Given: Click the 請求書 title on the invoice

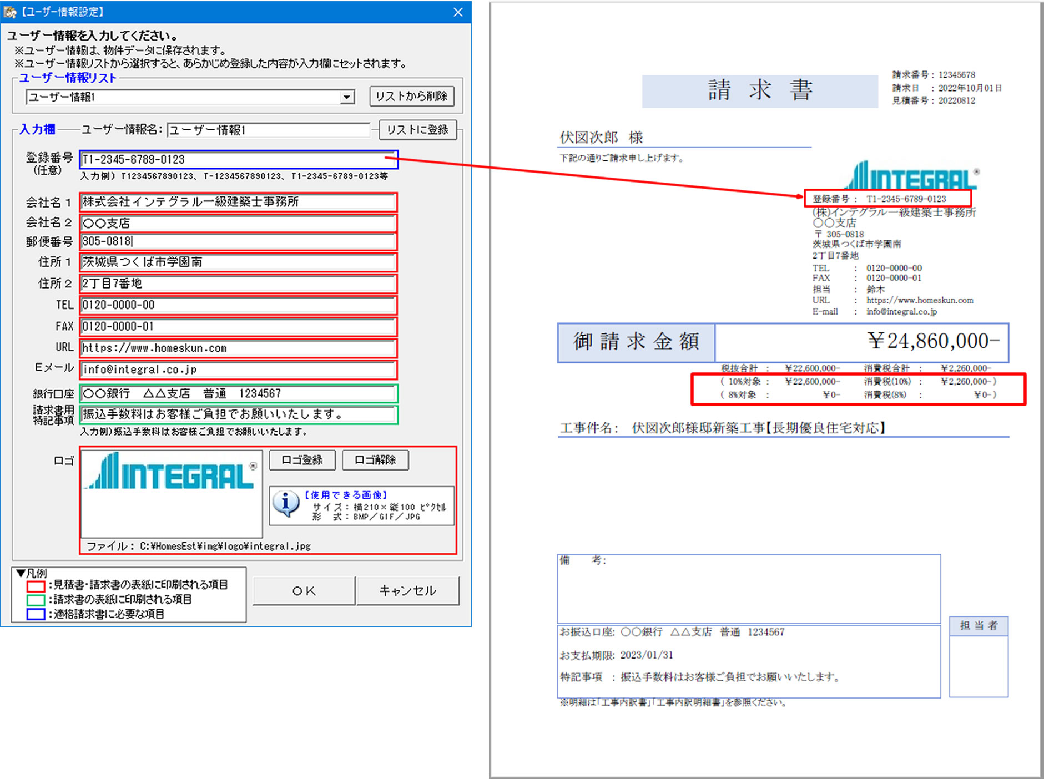Looking at the screenshot, I should pos(760,90).
